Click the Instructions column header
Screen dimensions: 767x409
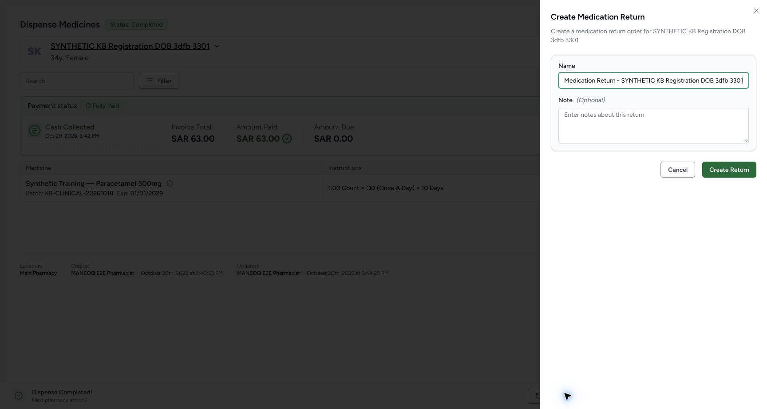point(345,168)
